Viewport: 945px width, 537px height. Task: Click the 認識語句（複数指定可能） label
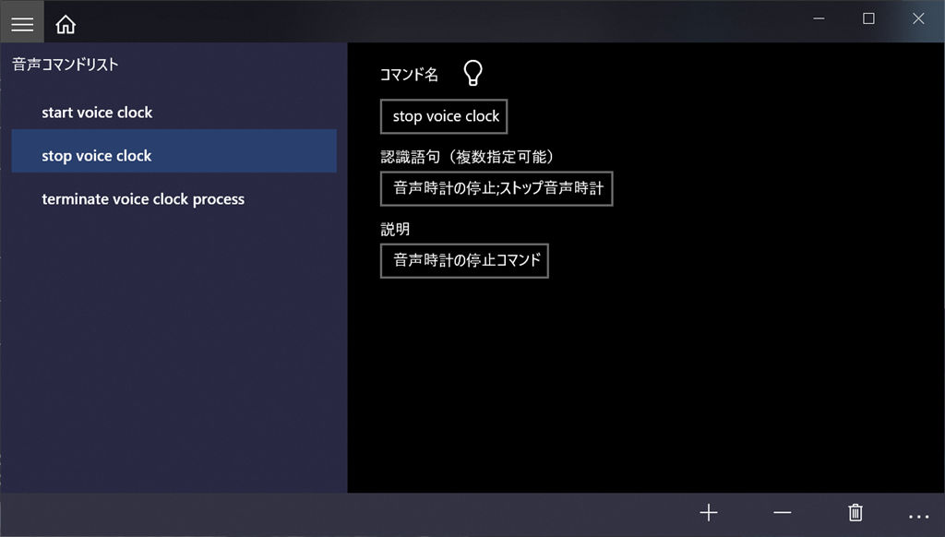467,156
